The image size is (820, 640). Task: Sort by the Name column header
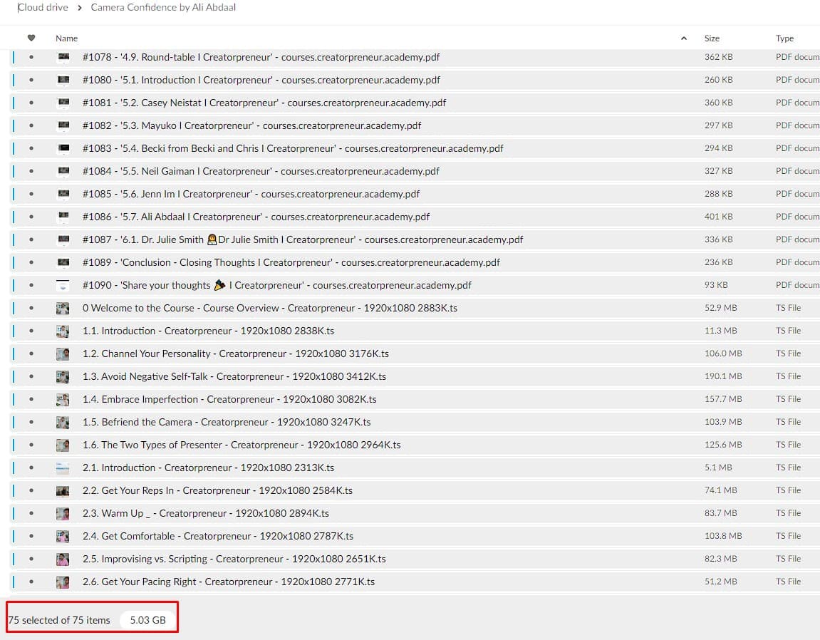tap(67, 38)
